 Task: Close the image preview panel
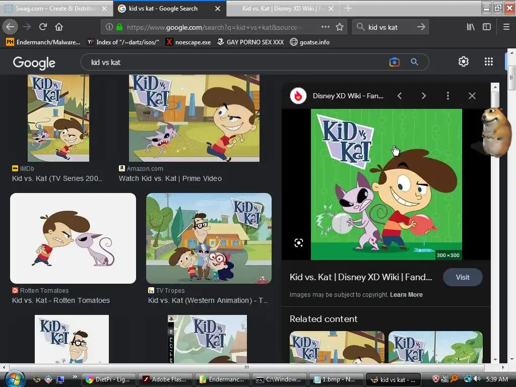472,96
